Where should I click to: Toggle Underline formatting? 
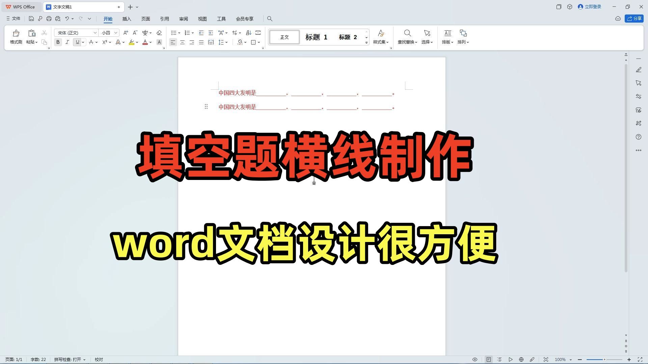(x=78, y=42)
